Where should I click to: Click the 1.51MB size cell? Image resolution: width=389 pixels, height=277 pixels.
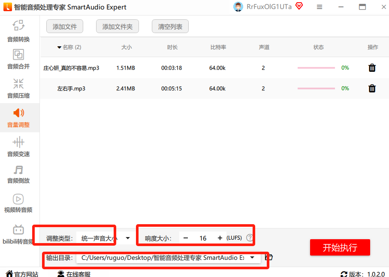coord(126,68)
